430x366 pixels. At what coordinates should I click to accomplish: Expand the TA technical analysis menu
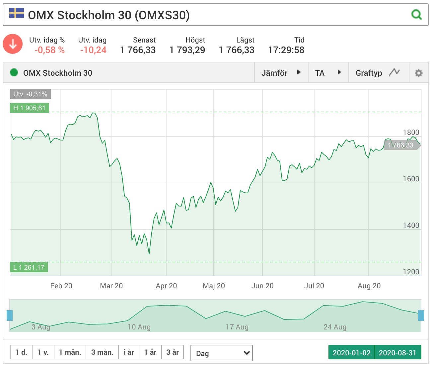coord(328,73)
